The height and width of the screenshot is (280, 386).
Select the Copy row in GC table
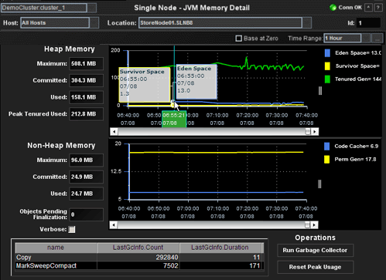point(139,258)
